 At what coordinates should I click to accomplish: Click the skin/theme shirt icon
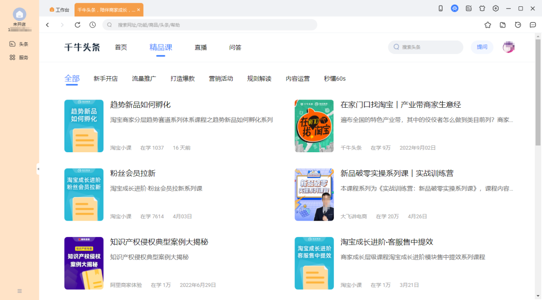pyautogui.click(x=482, y=9)
